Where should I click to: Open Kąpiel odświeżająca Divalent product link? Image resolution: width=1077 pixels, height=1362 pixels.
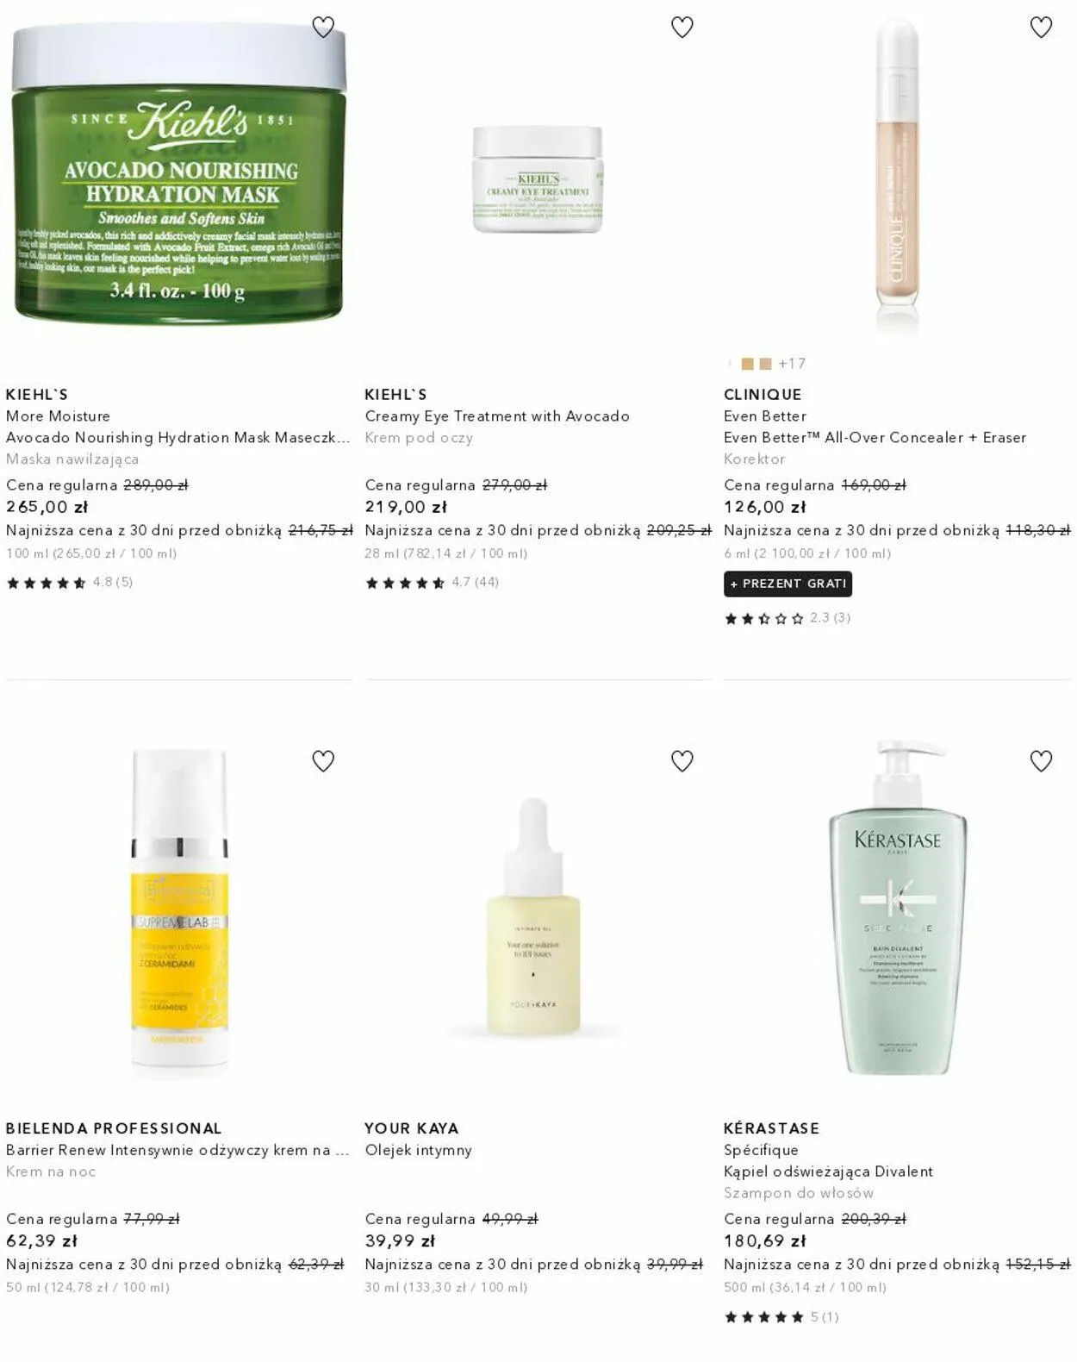pos(828,1171)
